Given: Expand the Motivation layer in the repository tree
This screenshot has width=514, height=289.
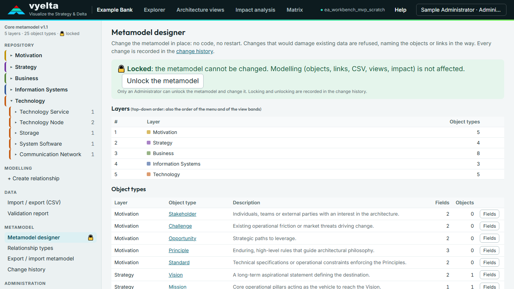Looking at the screenshot, I should [12, 55].
